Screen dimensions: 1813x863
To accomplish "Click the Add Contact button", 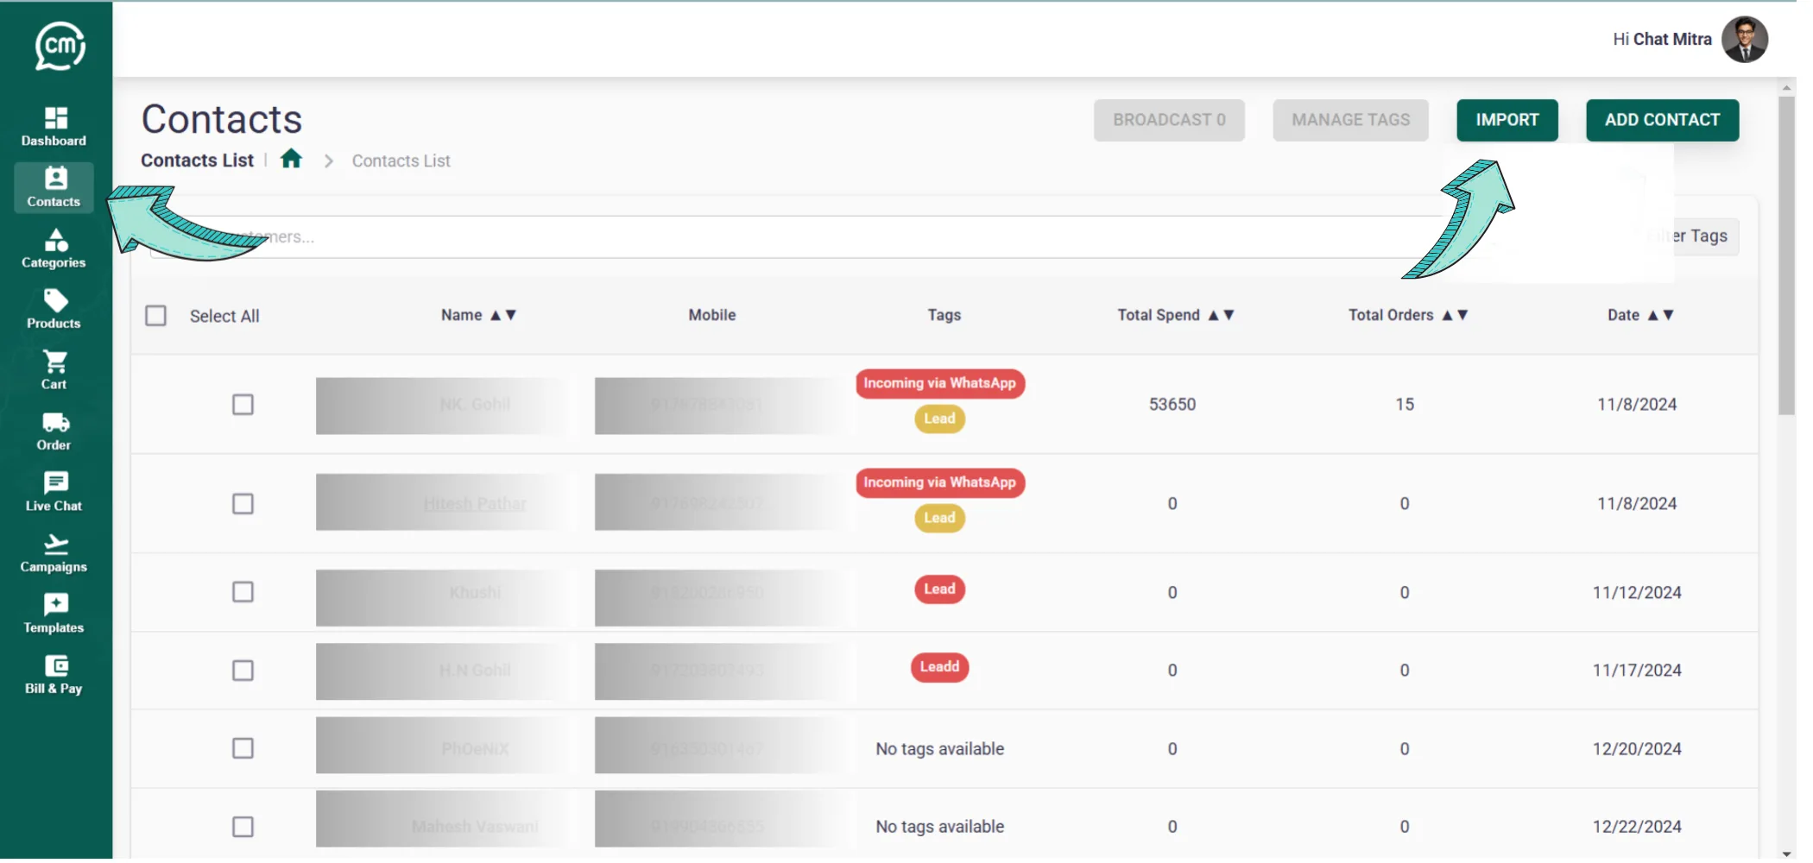I will tap(1662, 120).
